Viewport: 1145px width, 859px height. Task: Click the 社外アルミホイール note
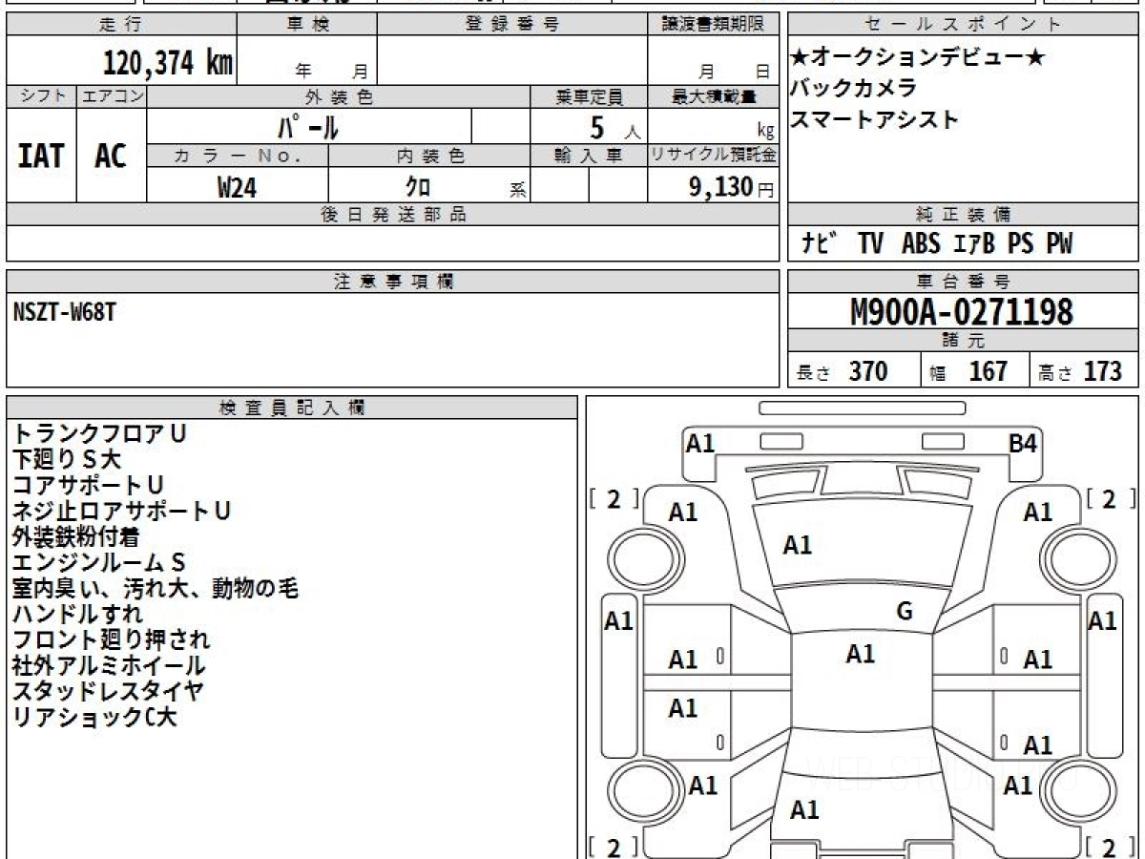click(109, 665)
